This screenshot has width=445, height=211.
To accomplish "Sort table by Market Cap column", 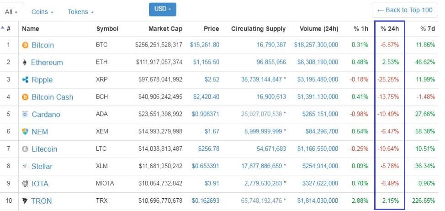I will tap(165, 29).
